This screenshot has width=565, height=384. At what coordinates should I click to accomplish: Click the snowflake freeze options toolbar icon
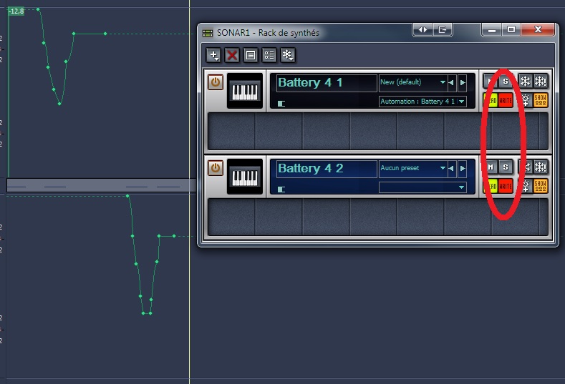tap(288, 55)
